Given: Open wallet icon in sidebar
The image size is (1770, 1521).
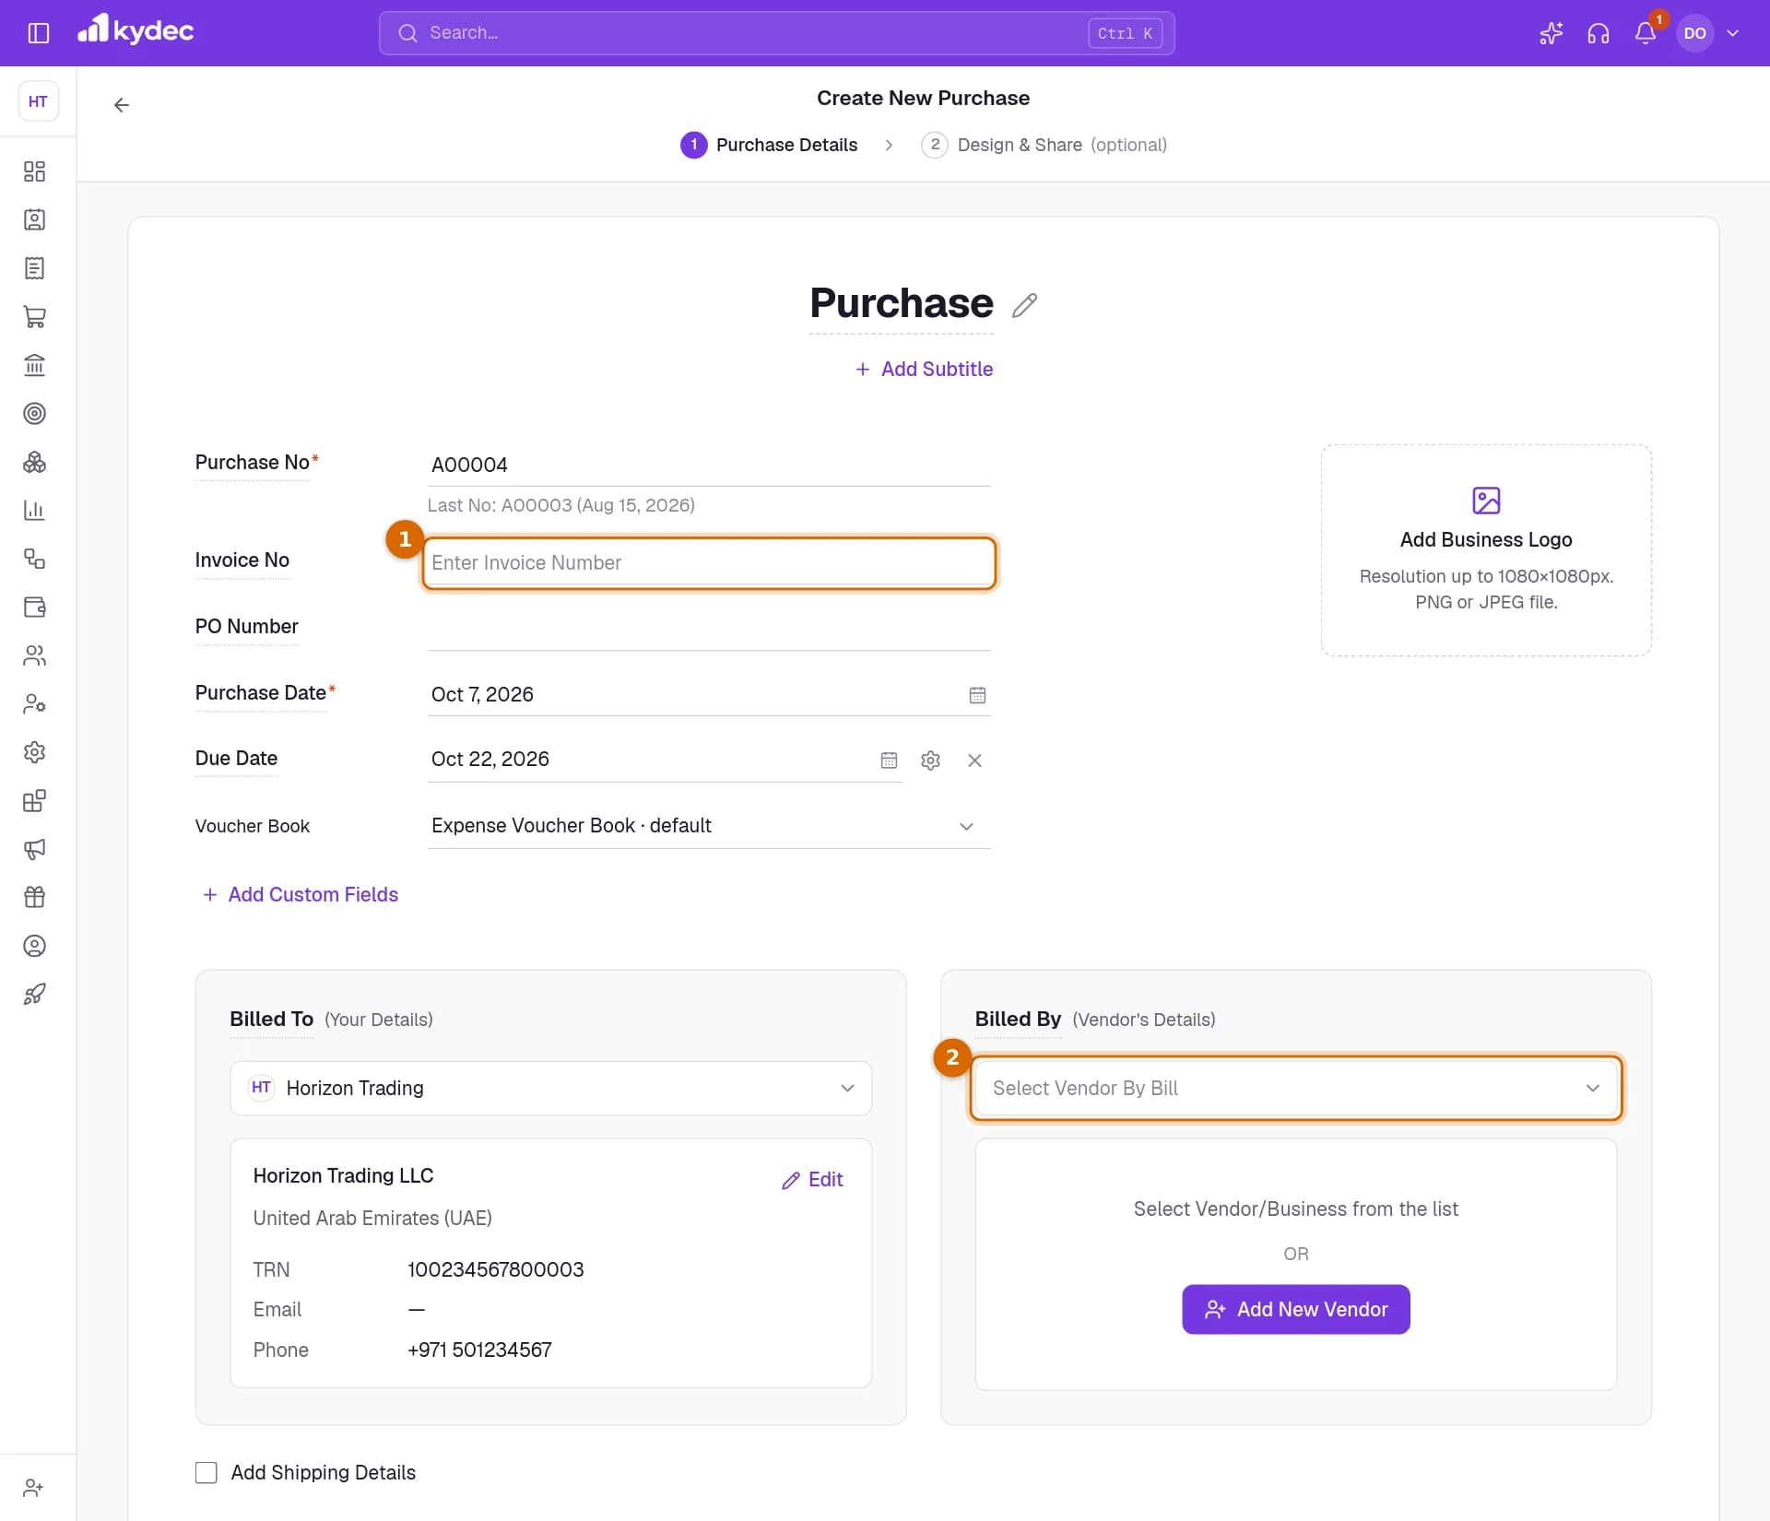Looking at the screenshot, I should (x=34, y=607).
